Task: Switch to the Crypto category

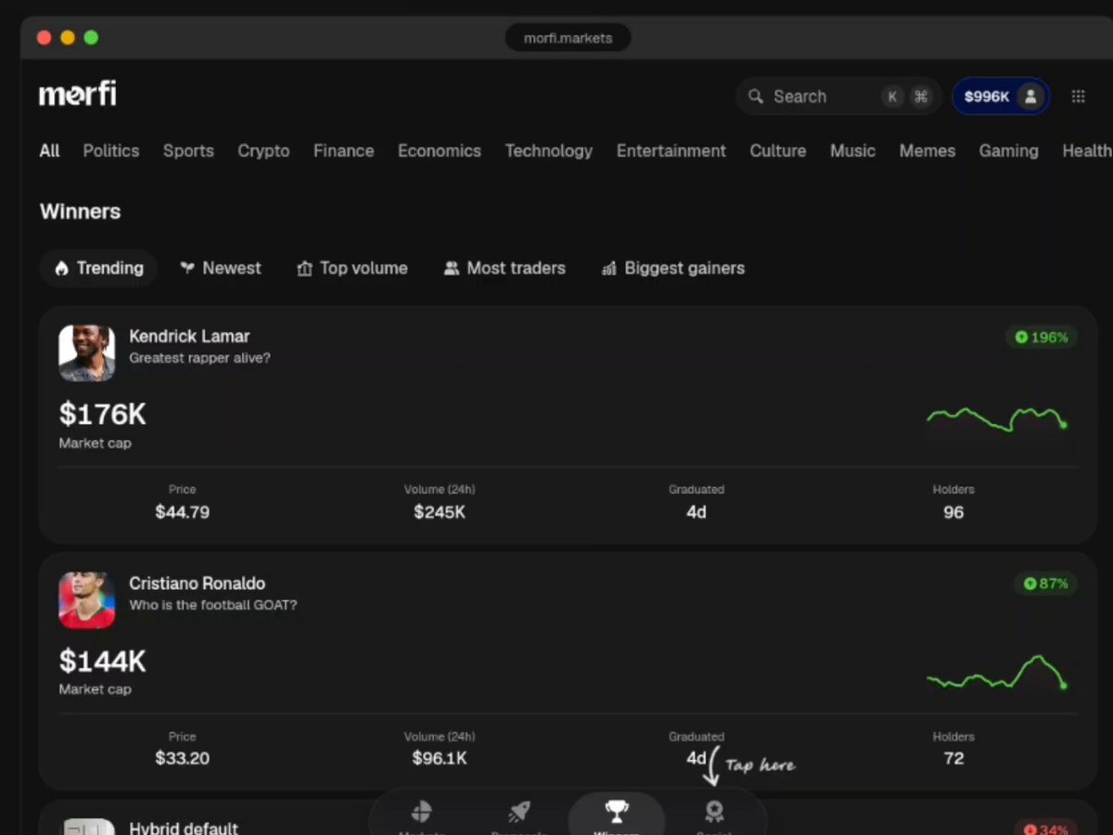Action: [x=263, y=150]
